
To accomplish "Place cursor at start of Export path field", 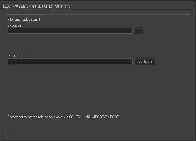I will pyautogui.click(x=10, y=31).
